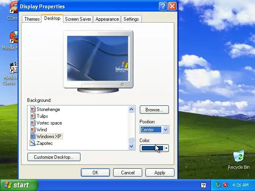Open the Recycle Bin desktop icon
Viewport: 255px width, 191px height.
click(239, 156)
